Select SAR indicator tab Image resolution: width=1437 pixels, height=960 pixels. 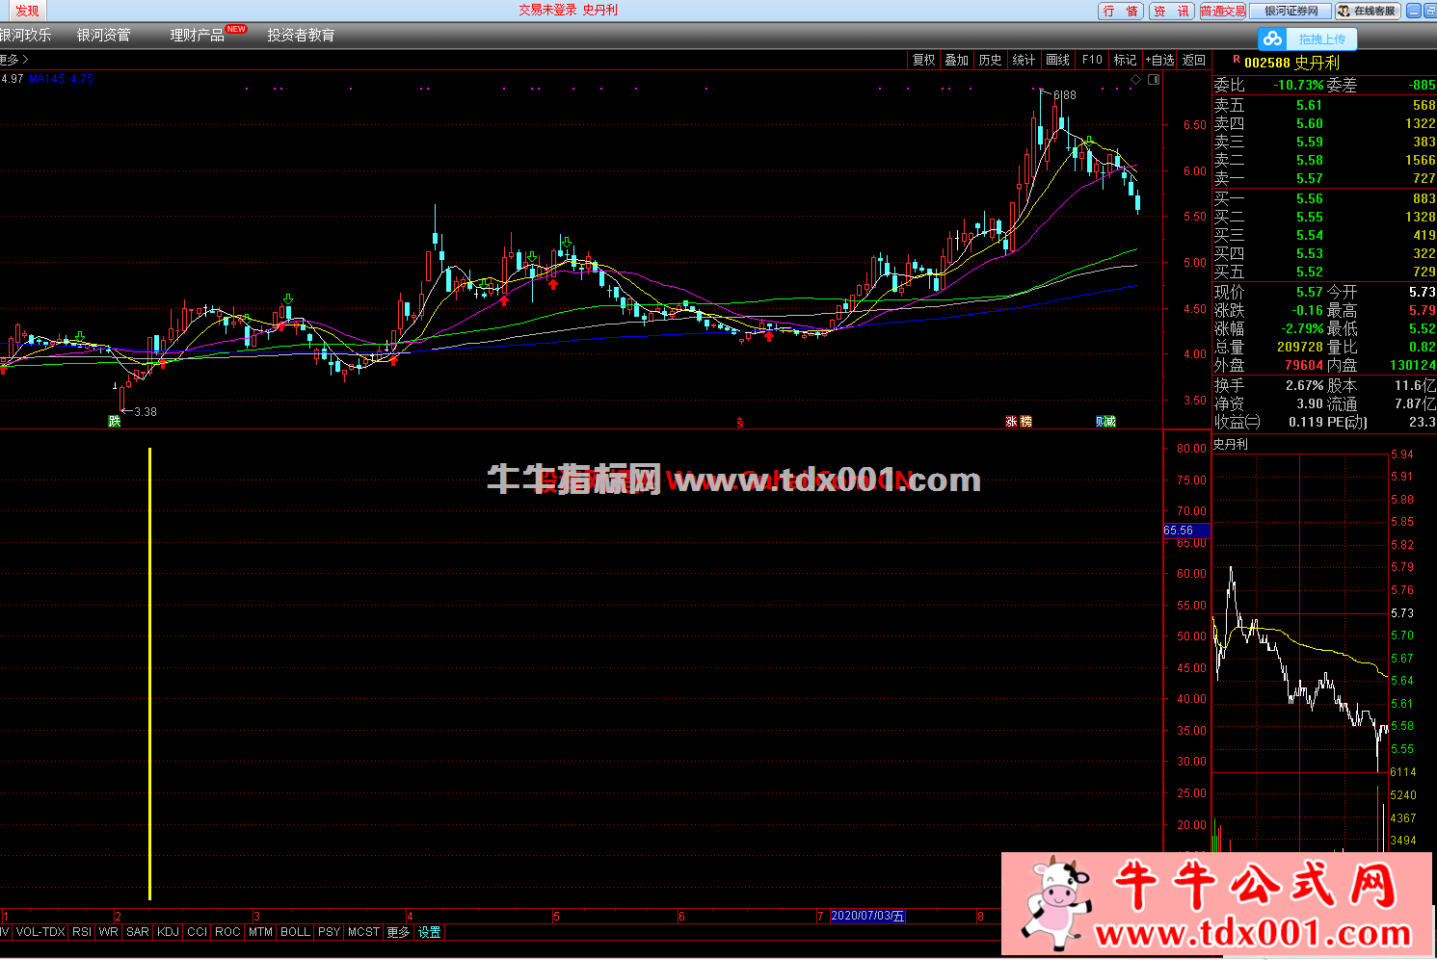click(x=138, y=932)
